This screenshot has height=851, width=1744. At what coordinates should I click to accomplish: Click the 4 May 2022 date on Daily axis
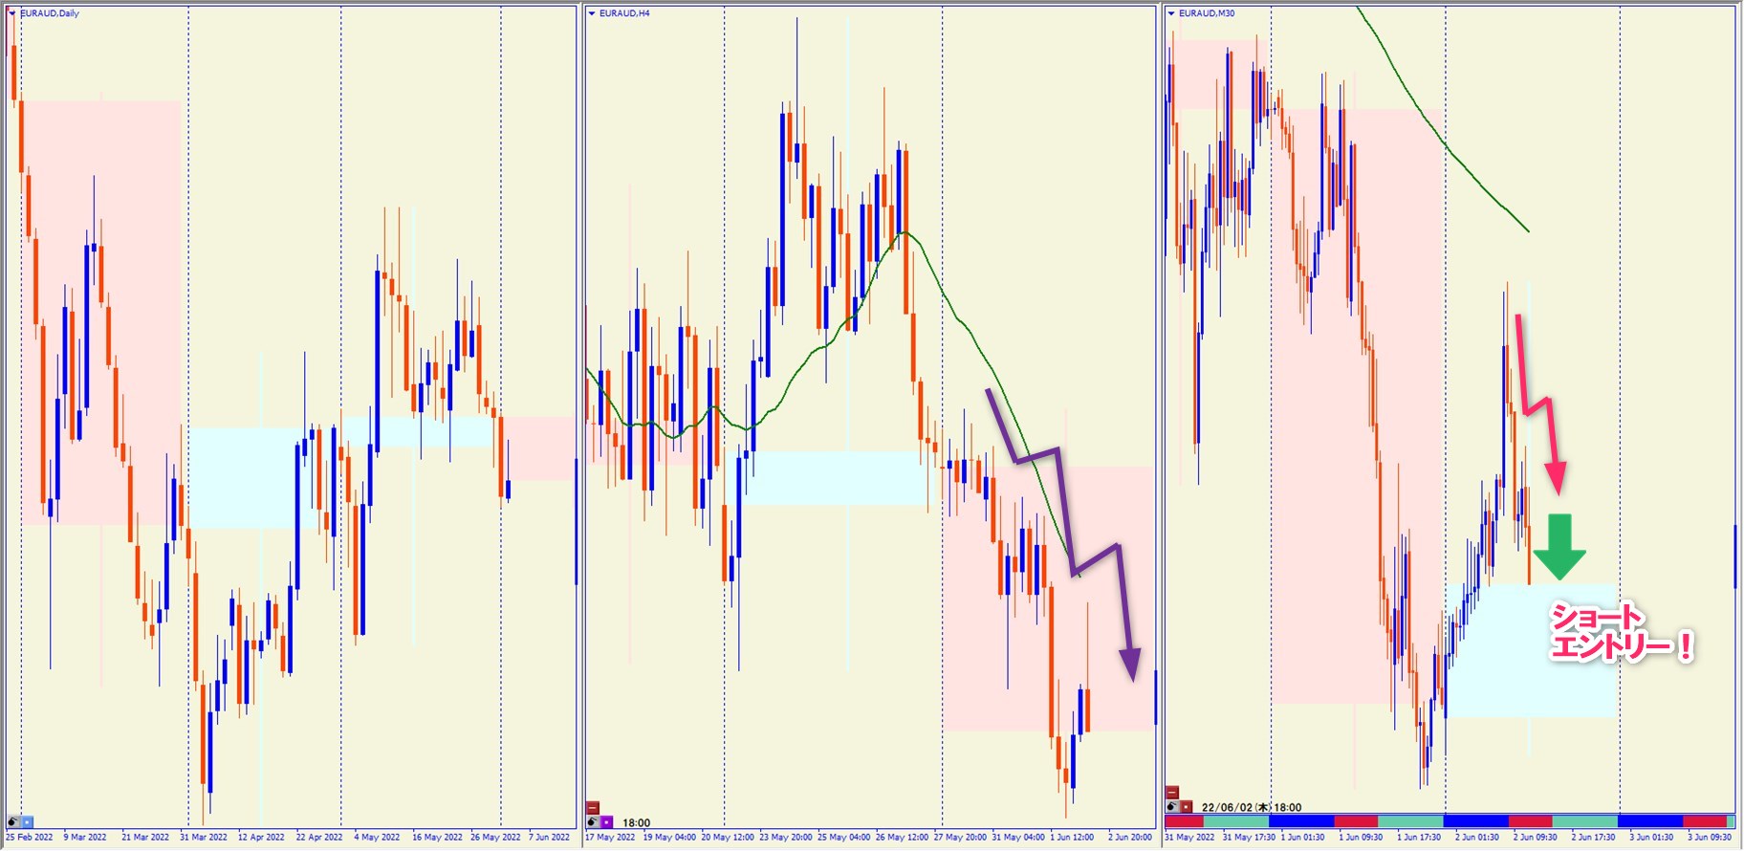(x=377, y=838)
